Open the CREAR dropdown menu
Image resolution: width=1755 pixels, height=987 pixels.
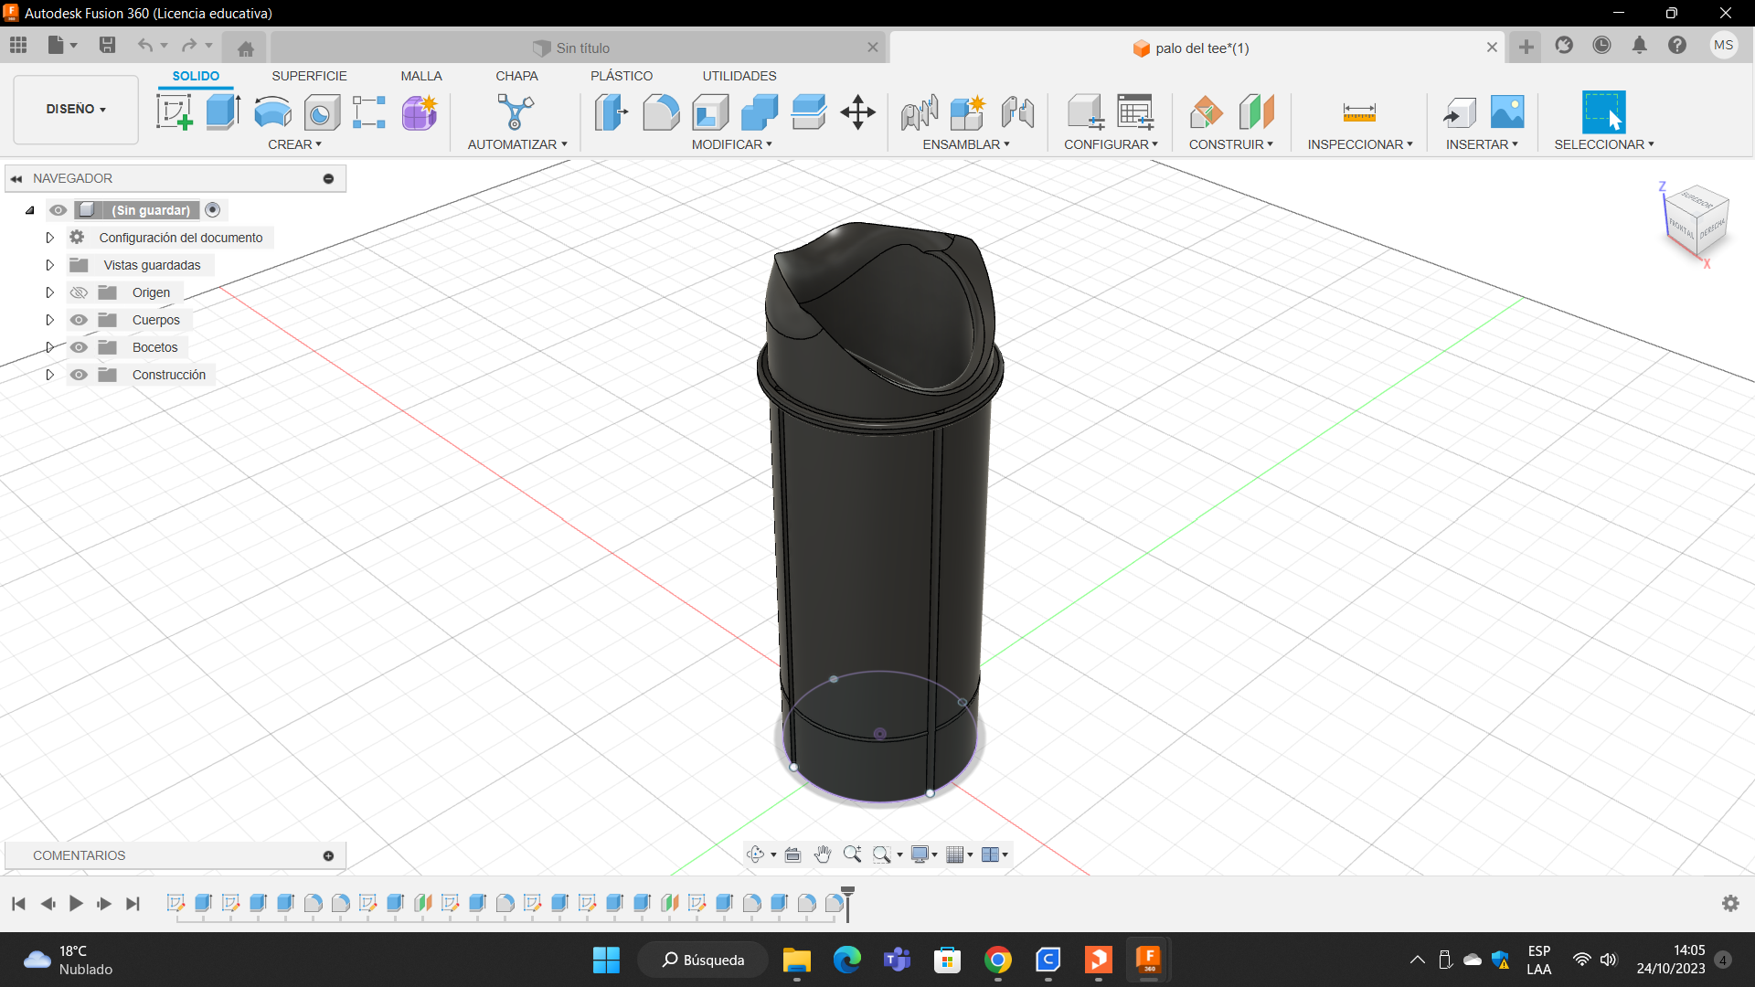tap(294, 144)
